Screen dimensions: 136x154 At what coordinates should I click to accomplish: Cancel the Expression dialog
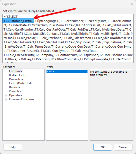coord(123,147)
